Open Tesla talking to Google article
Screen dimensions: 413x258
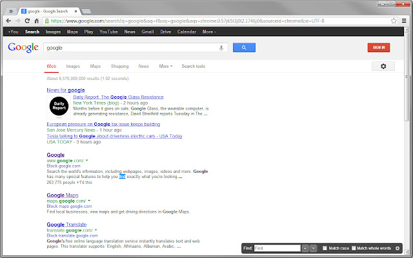coord(114,136)
